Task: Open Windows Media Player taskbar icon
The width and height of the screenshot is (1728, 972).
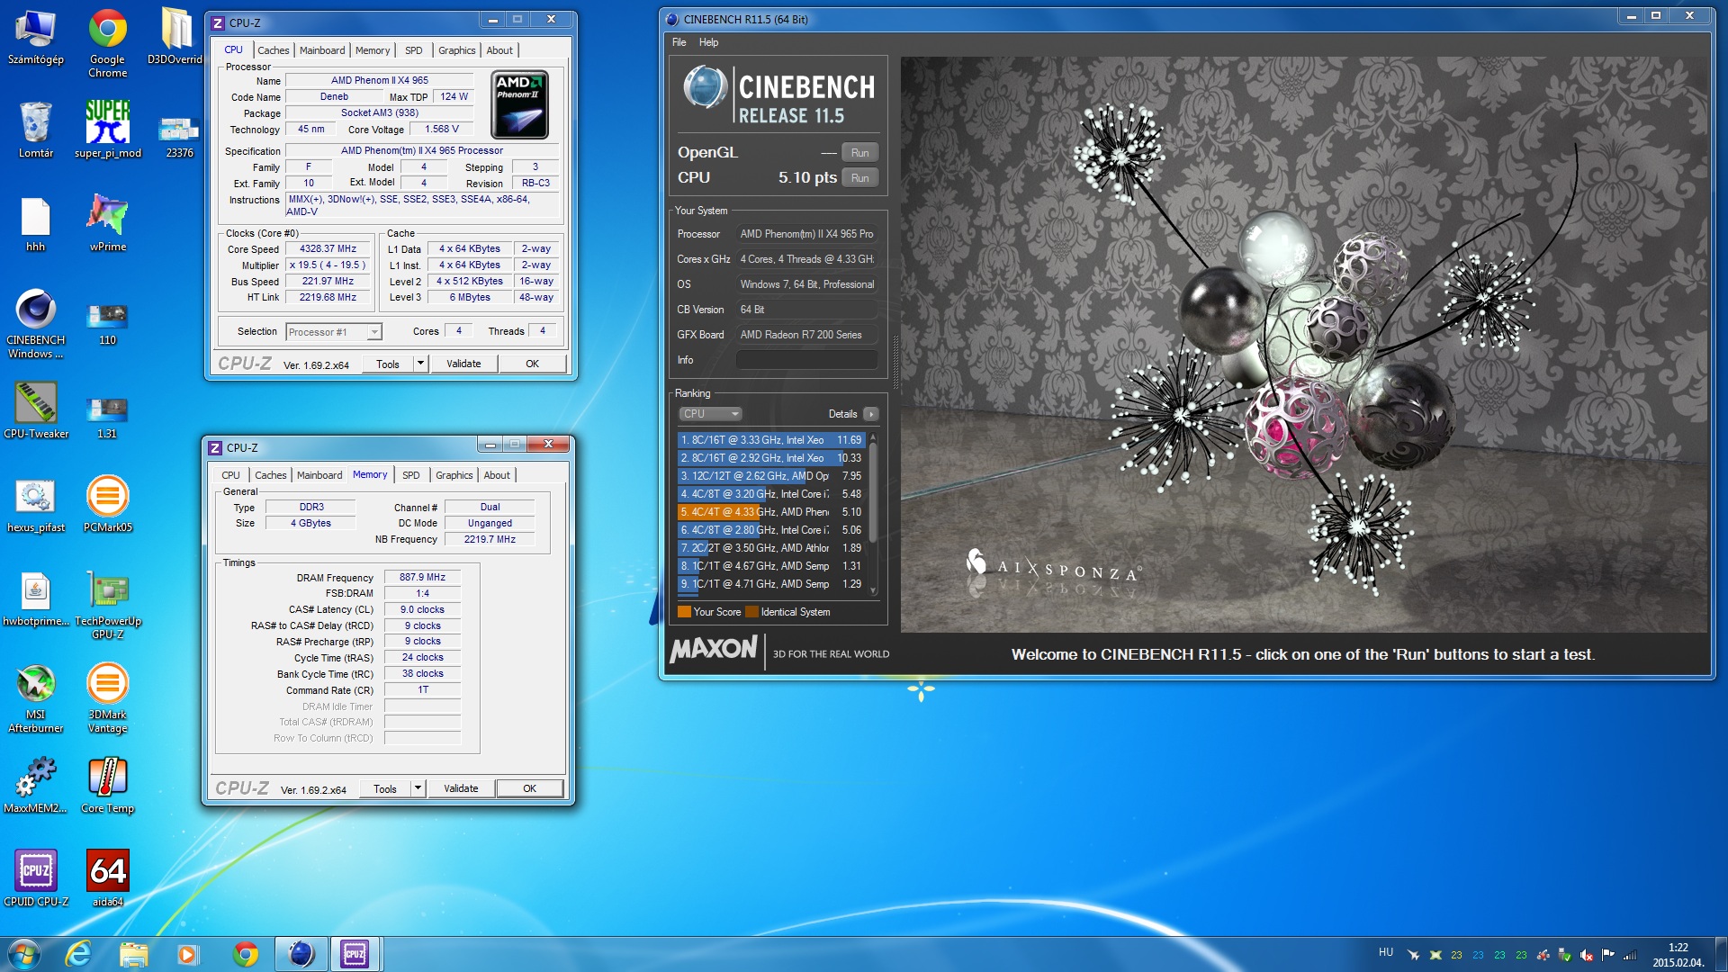Action: (x=187, y=953)
